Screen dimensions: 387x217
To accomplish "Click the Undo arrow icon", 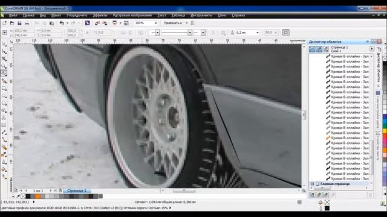I will [x=62, y=23].
